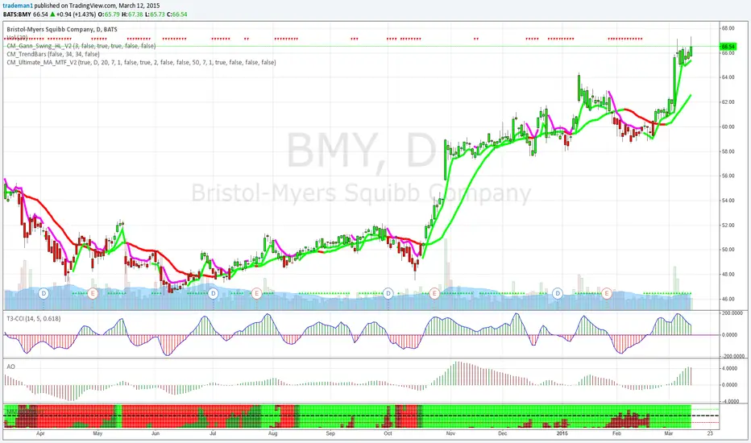Click the high value H:67.38 in header
The image size is (751, 443).
click(x=132, y=14)
